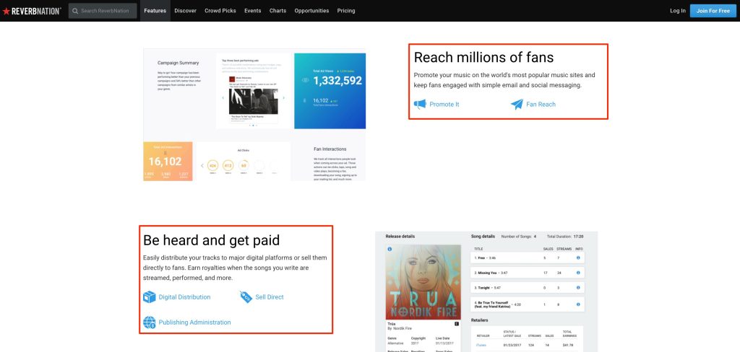Click the 'Fan Interactions' heading in the dashboard
Image resolution: width=740 pixels, height=352 pixels.
330,149
